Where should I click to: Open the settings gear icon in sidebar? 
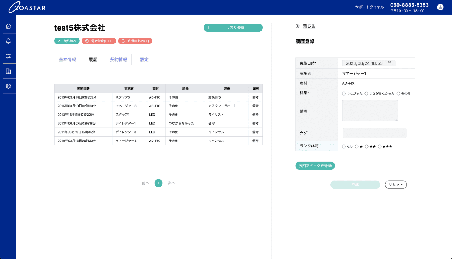[8, 86]
